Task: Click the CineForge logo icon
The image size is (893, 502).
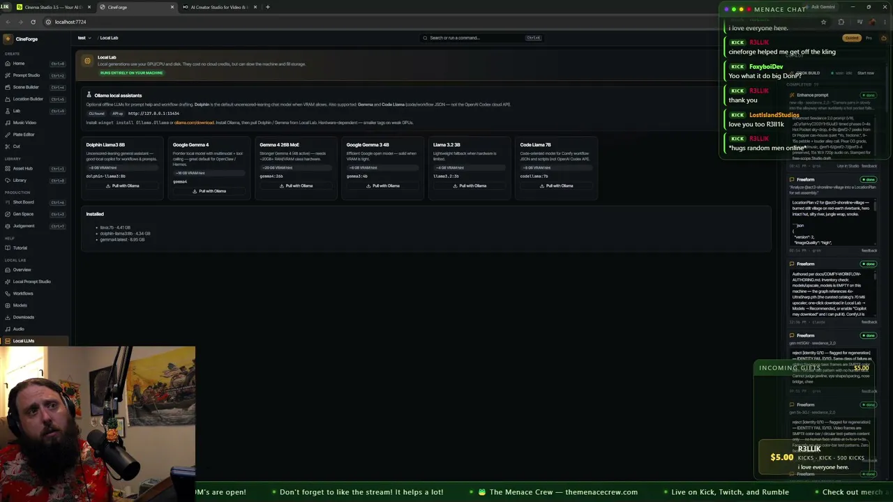Action: 8,39
